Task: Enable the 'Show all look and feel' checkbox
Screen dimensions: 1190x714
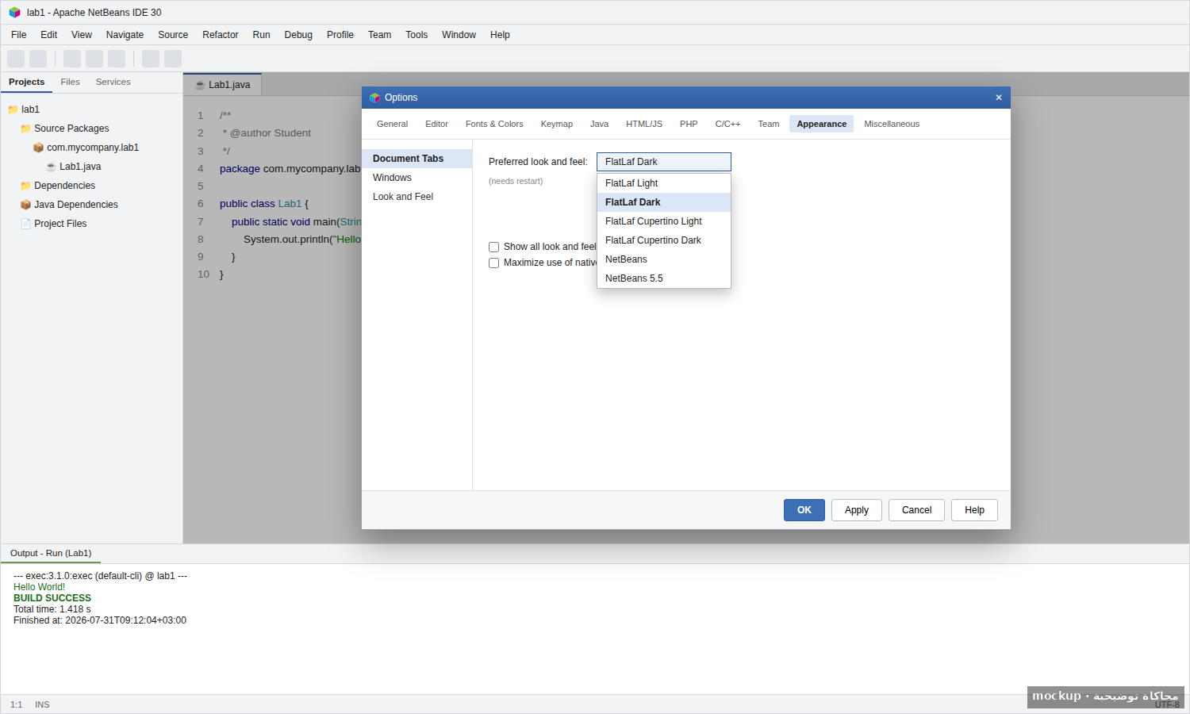Action: click(x=493, y=247)
